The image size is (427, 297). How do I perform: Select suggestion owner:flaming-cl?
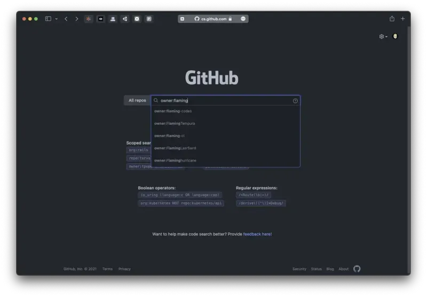[225, 136]
